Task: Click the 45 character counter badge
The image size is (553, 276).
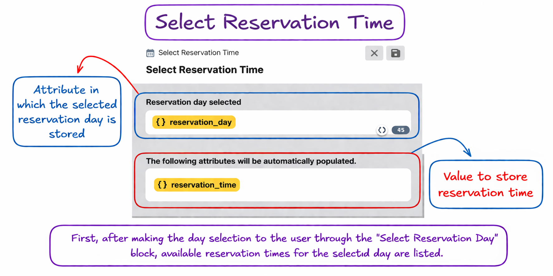Action: 401,130
